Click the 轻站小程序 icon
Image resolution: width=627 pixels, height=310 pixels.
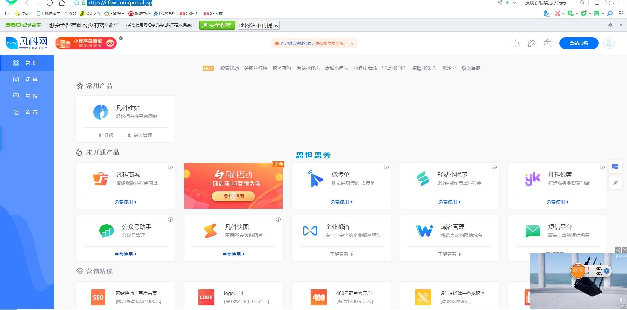[x=423, y=179]
